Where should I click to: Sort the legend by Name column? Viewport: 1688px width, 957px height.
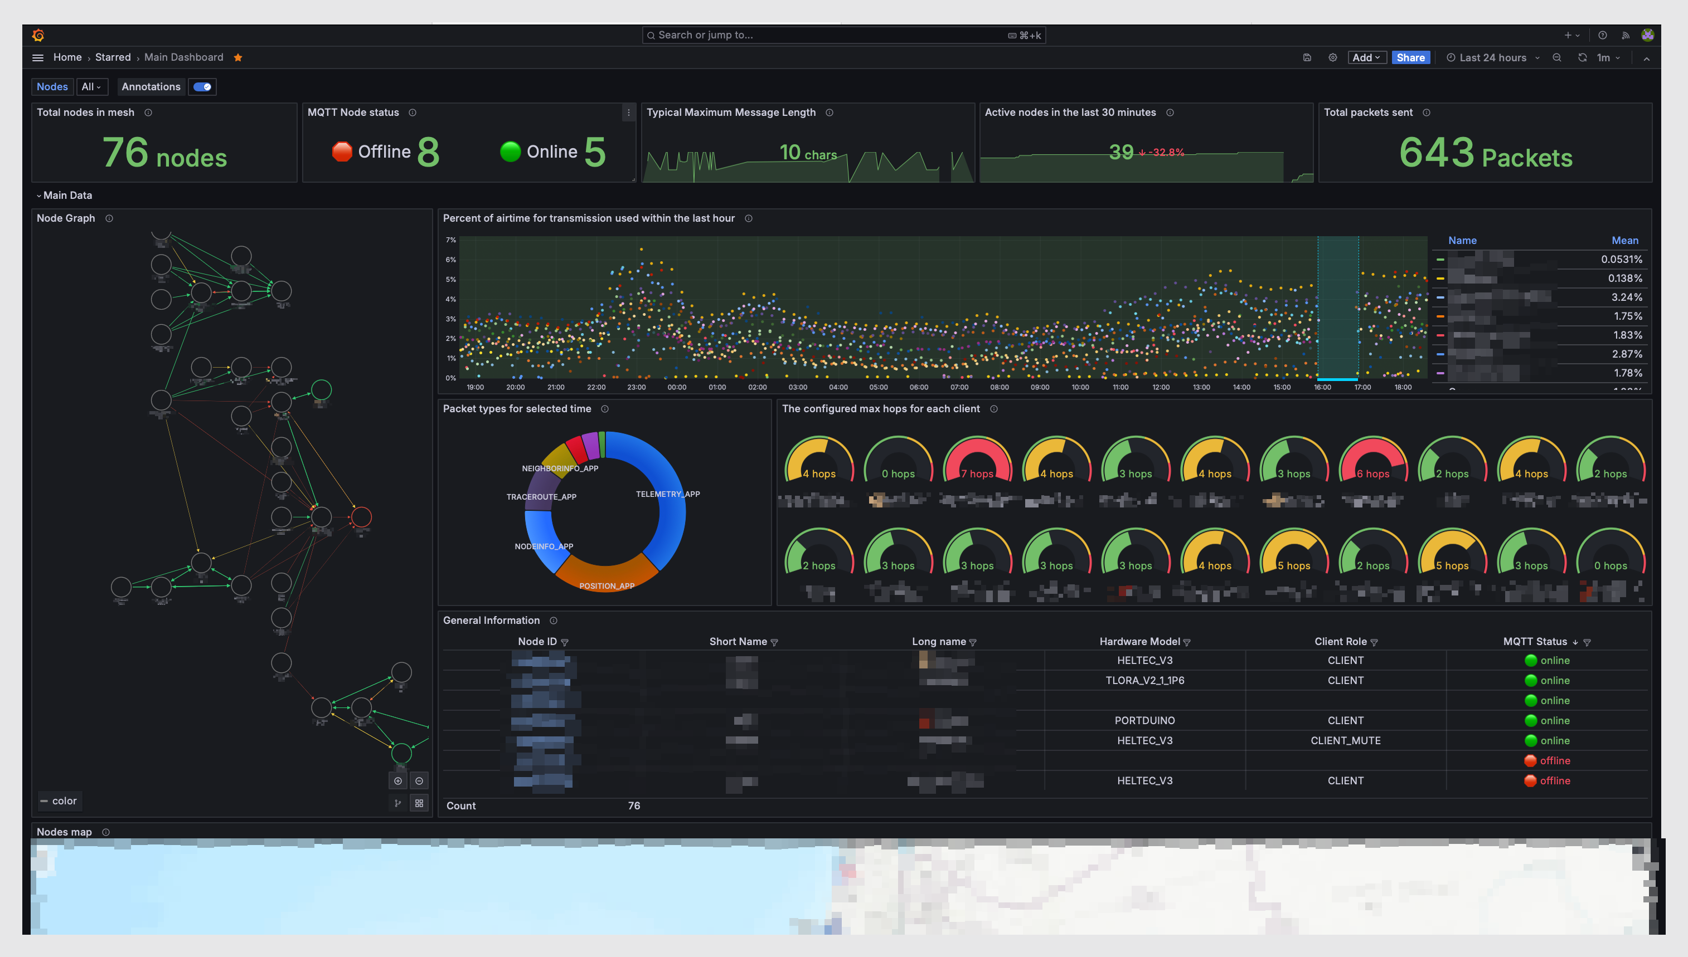pyautogui.click(x=1462, y=241)
